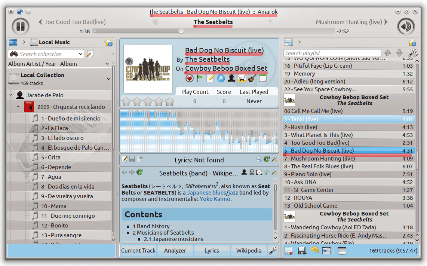
Task: Follow the blues link in Wikipedia text
Action: 219,192
